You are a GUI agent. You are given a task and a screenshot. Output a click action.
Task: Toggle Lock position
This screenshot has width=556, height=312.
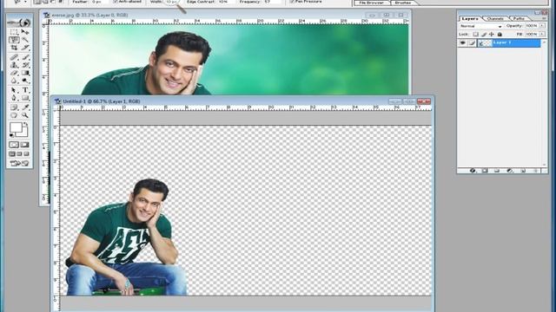point(492,35)
